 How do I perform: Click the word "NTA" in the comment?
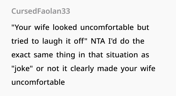tap(98, 41)
